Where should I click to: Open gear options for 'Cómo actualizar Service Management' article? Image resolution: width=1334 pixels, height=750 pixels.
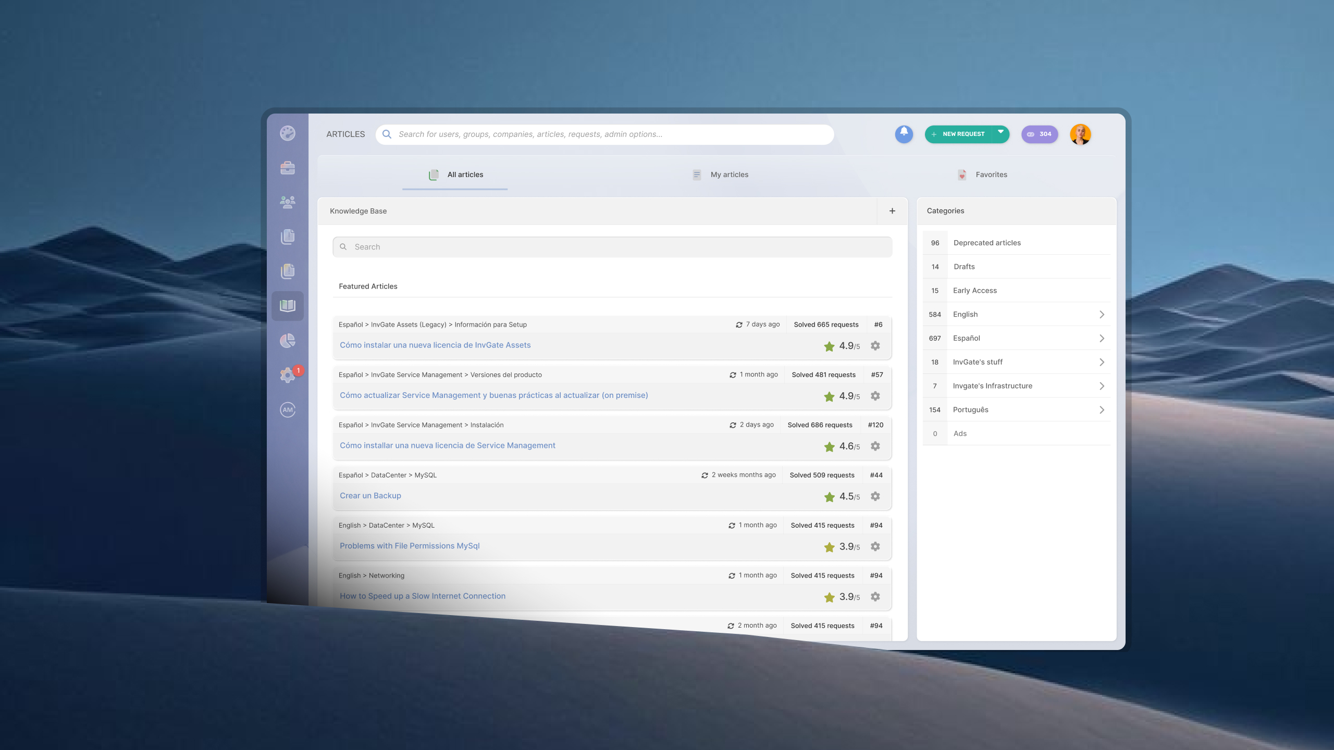[875, 396]
